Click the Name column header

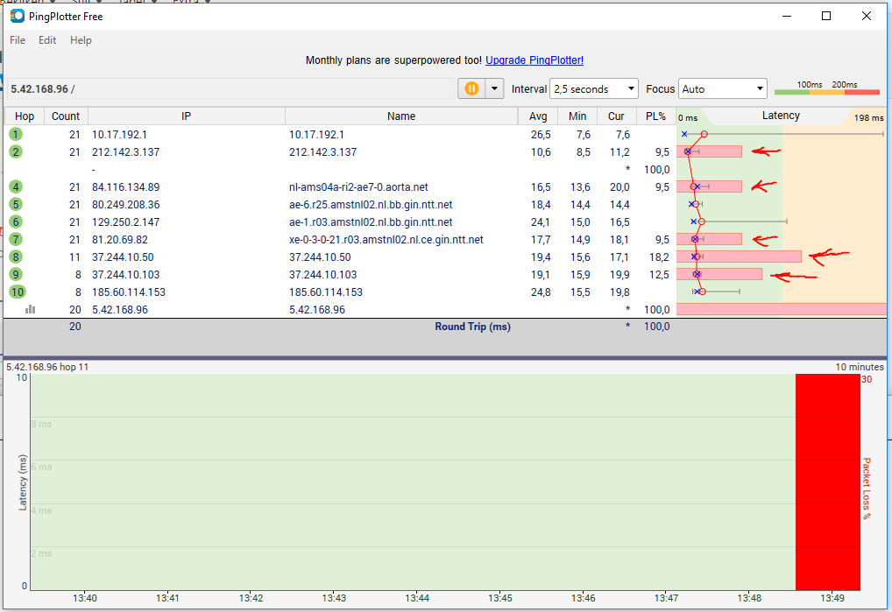pos(401,116)
